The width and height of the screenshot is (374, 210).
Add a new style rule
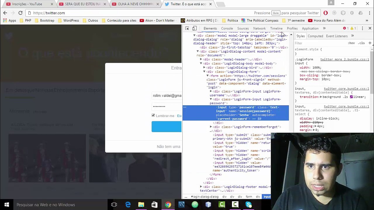pyautogui.click(x=370, y=43)
